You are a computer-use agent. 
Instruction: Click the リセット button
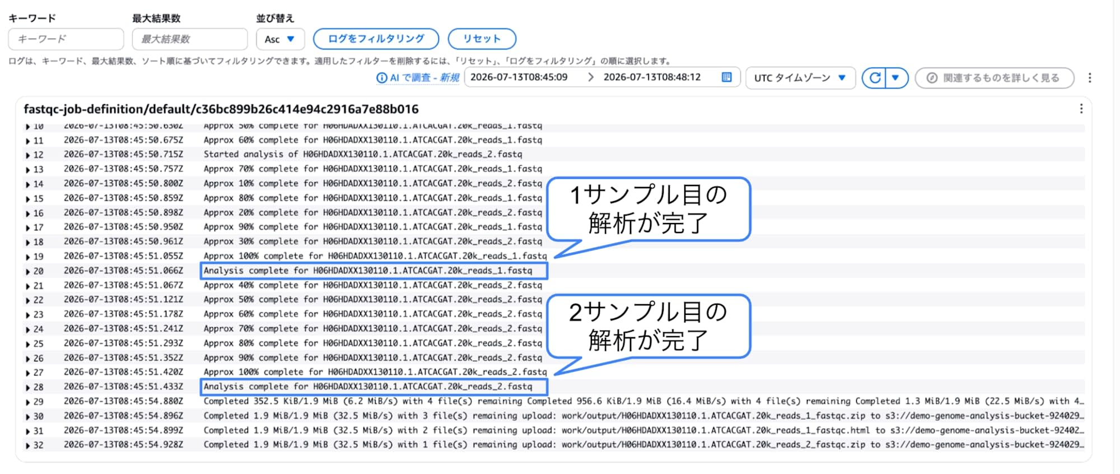tap(482, 39)
